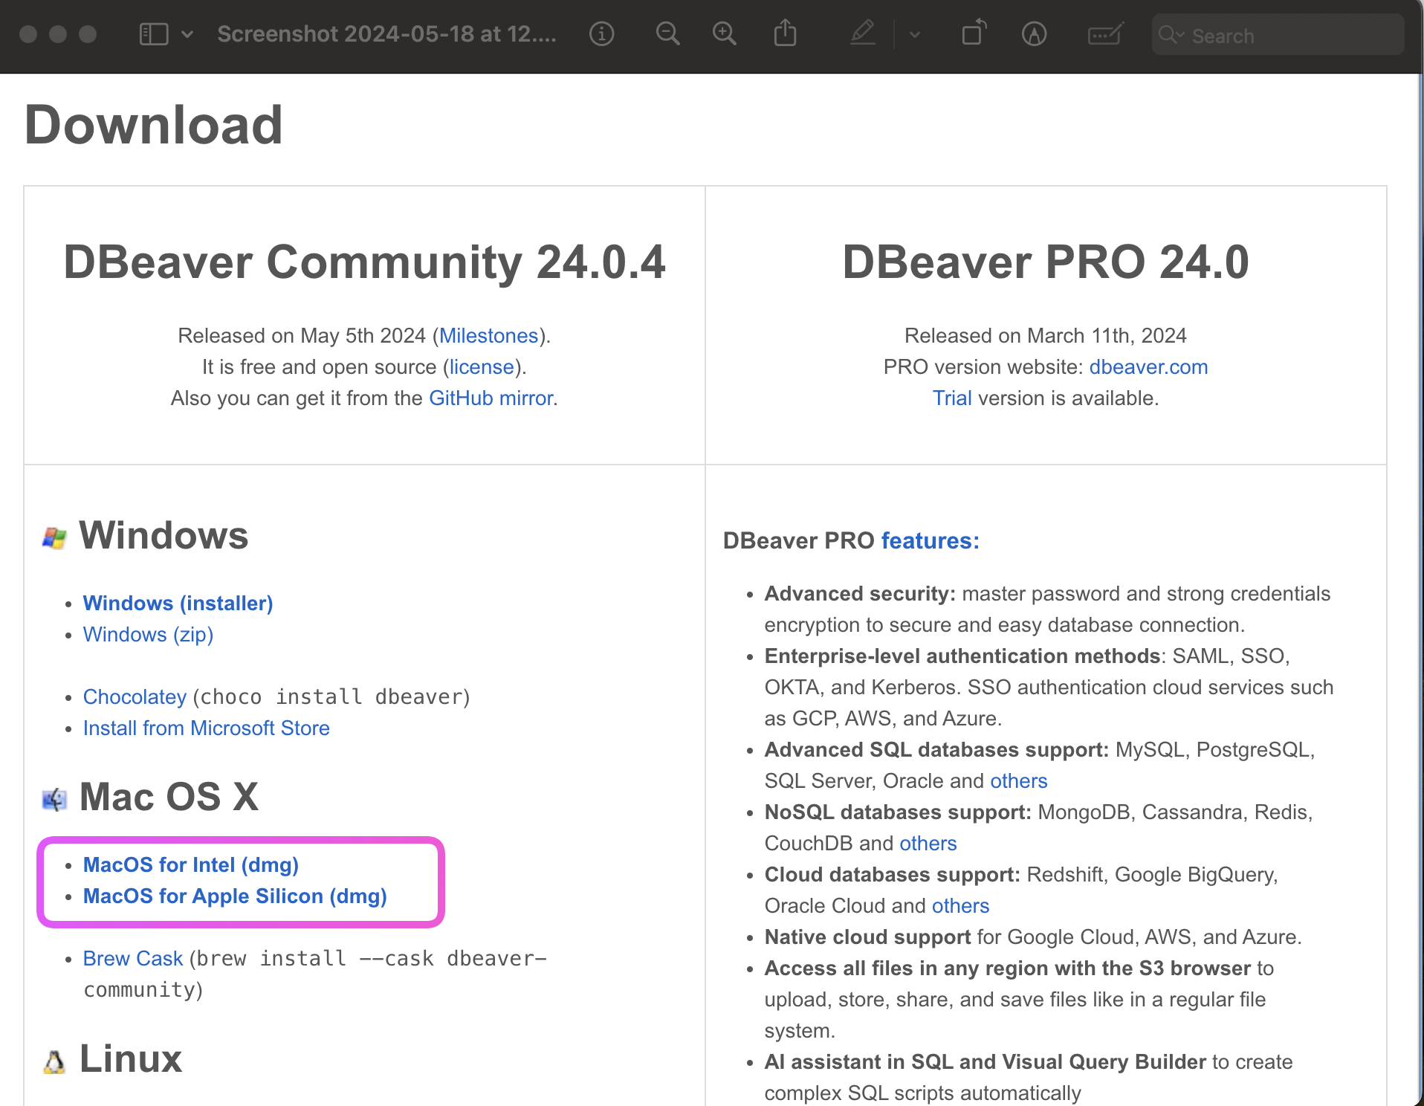Select the Highlight pen tool
The image size is (1424, 1106).
[x=862, y=33]
